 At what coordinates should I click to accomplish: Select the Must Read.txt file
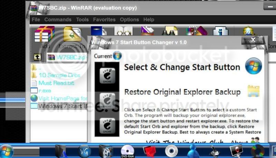click(x=56, y=83)
